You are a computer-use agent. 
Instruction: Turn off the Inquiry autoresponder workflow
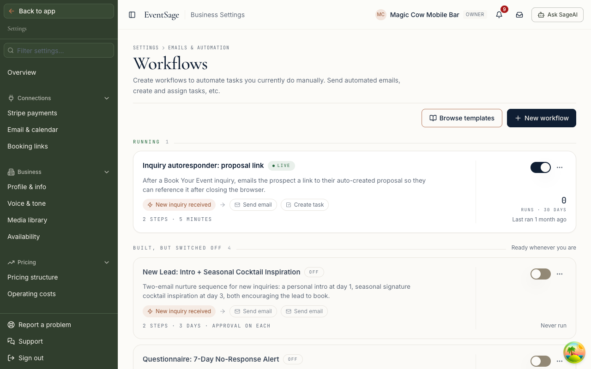coord(541,167)
